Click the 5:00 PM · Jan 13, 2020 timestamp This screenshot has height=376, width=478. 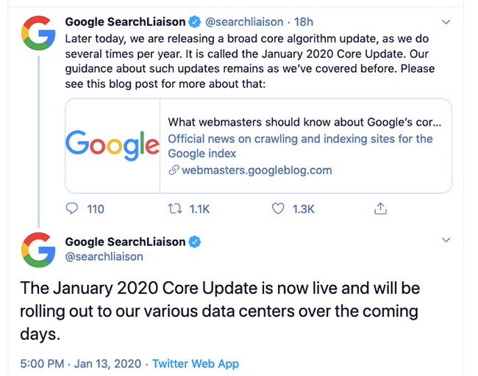81,364
